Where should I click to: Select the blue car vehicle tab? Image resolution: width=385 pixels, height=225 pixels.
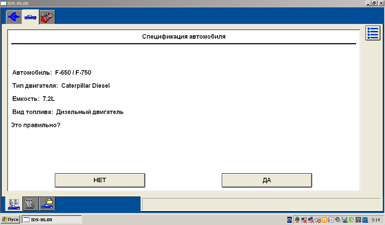(x=30, y=17)
